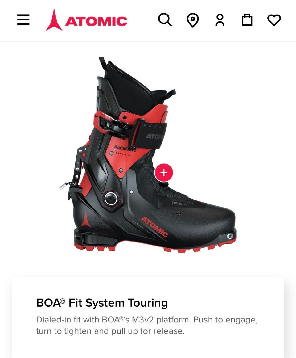Click the red Atomic star on the boot heel

point(86,220)
